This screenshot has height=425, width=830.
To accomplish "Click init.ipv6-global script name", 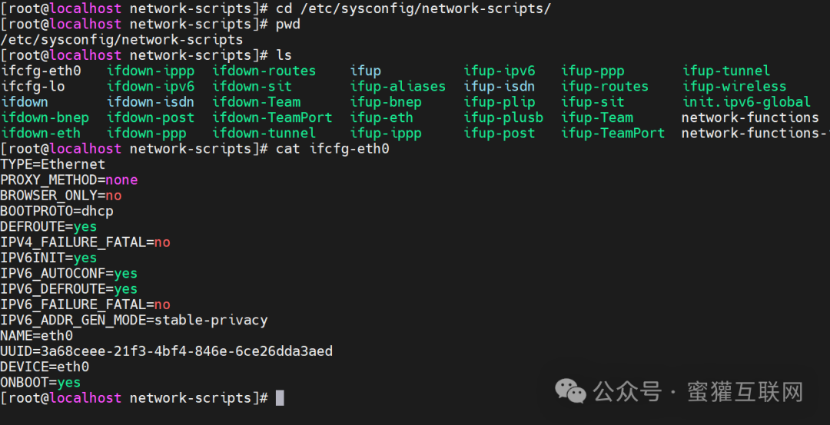I will point(746,102).
